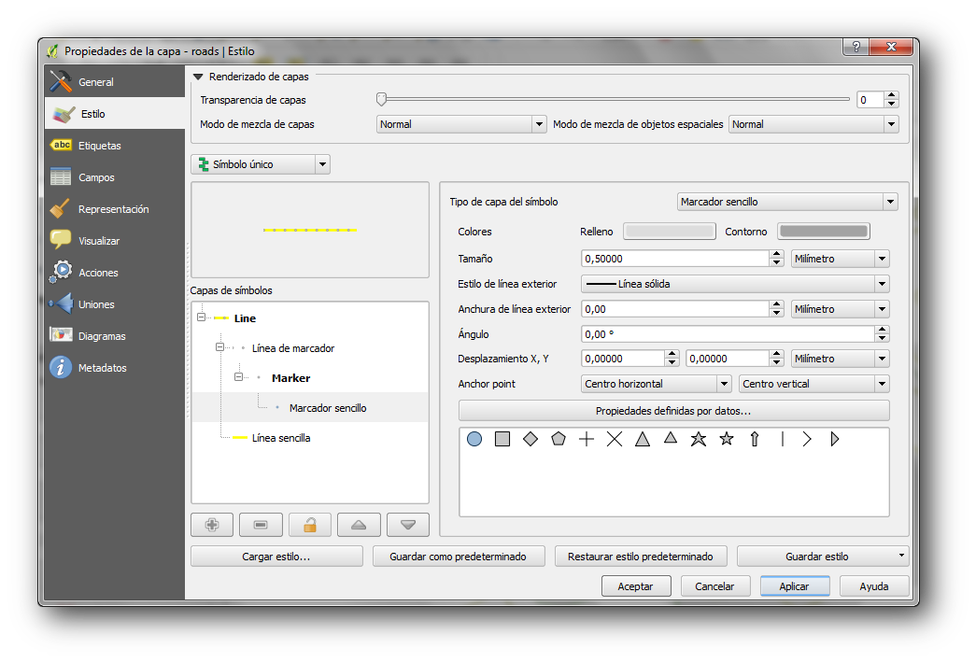Open the Símbolo único renderer dropdown
The image size is (976, 663).
click(x=261, y=164)
